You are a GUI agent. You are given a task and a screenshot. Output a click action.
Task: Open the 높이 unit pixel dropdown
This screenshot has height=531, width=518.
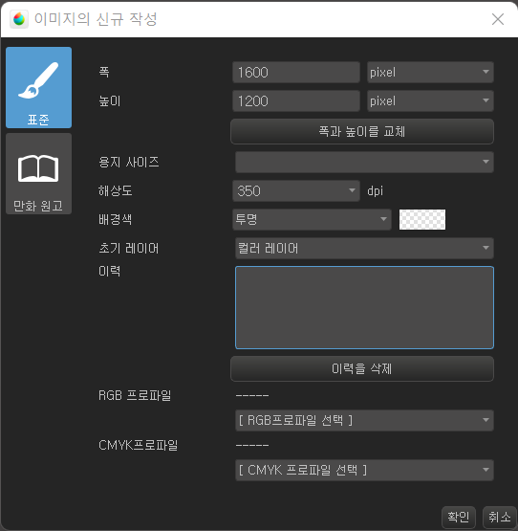(x=430, y=100)
